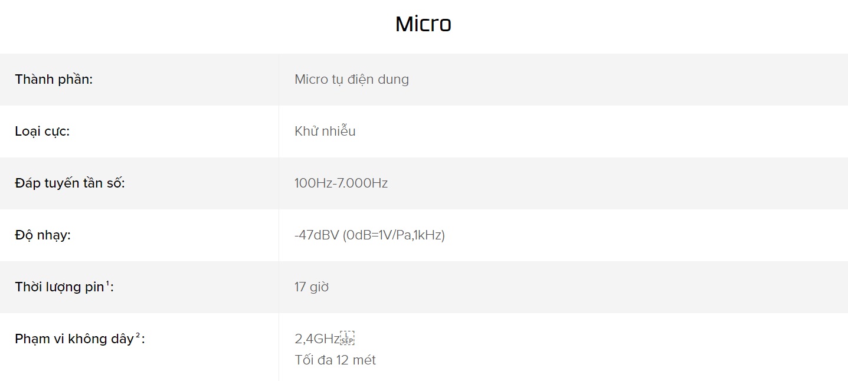Click the Đáp tuyến tần số table row
Image resolution: width=848 pixels, height=381 pixels.
424,183
